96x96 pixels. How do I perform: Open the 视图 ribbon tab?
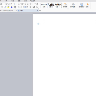(19, 1)
